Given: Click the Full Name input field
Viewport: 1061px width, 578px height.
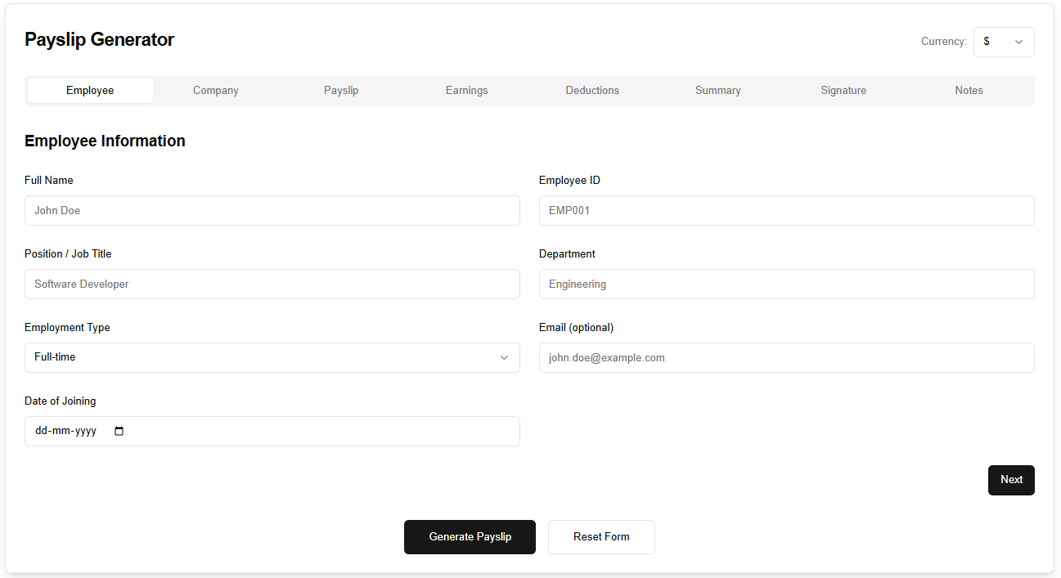Looking at the screenshot, I should (x=272, y=210).
